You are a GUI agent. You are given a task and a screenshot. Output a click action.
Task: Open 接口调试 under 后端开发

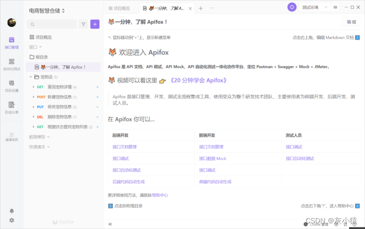tap(120, 158)
